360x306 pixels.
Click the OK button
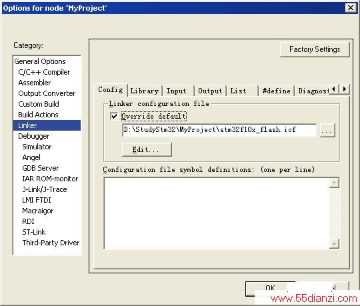(270, 288)
